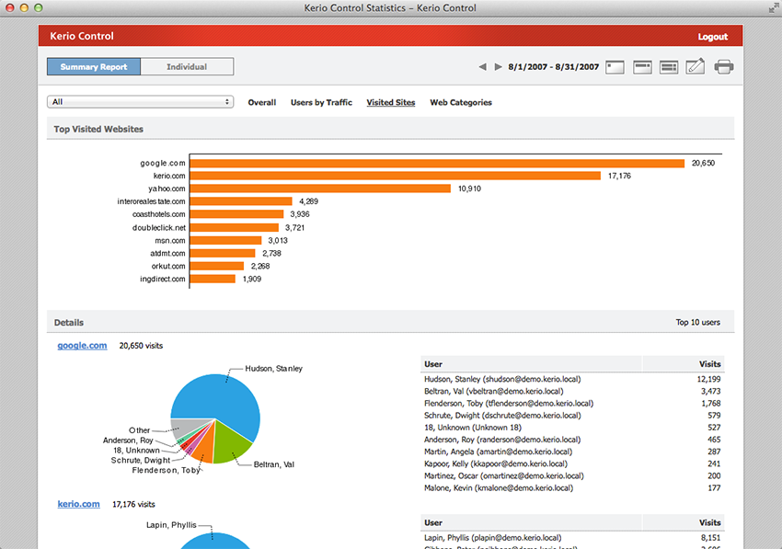Open the Overall tab
Viewport: 782px width, 549px height.
(x=262, y=103)
